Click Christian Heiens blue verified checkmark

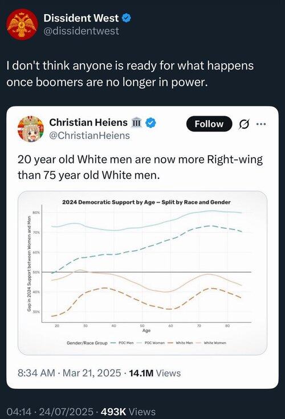(x=150, y=122)
